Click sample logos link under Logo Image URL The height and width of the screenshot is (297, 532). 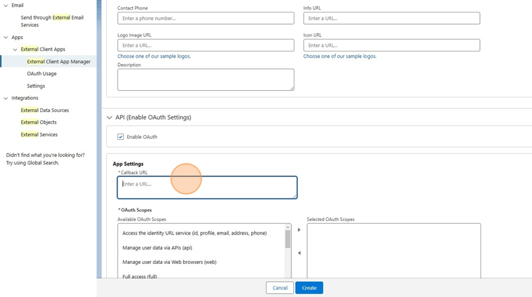(154, 57)
